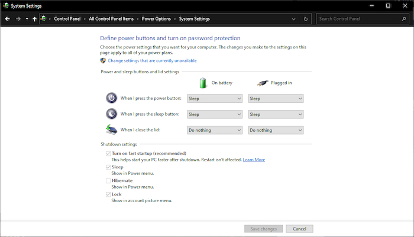The image size is (414, 237).
Task: Click the search magnifier icon
Action: [404, 19]
